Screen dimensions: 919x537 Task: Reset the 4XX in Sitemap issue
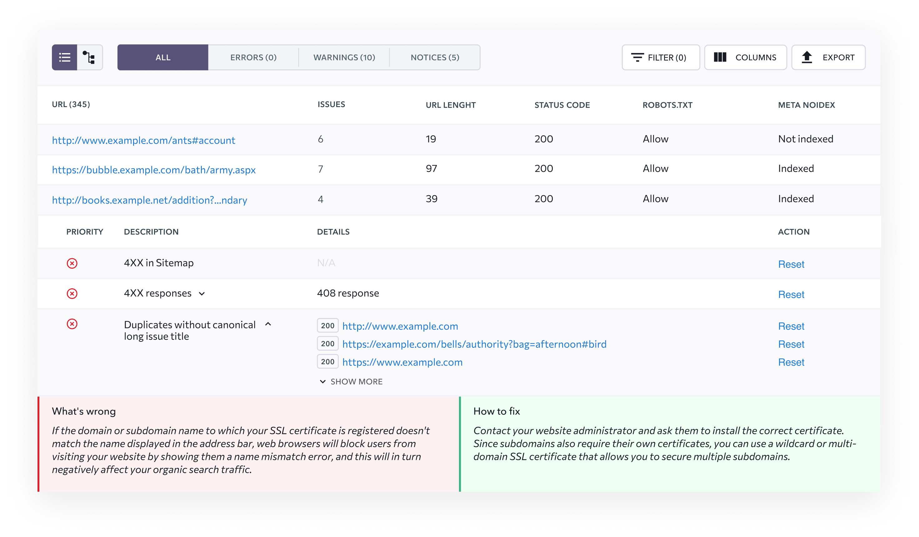[791, 264]
